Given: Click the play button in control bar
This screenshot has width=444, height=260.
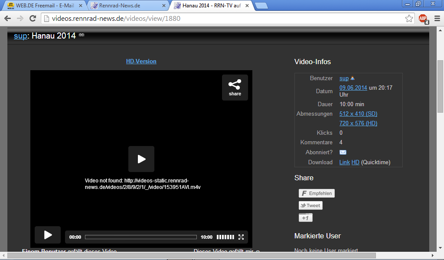Looking at the screenshot, I should 48,235.
